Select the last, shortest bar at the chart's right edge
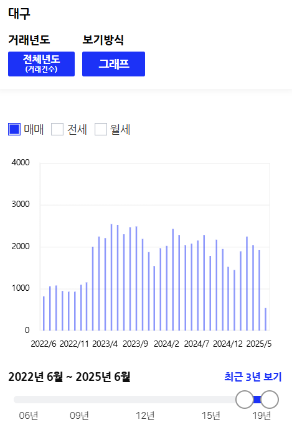The width and height of the screenshot is (292, 430). (265, 319)
